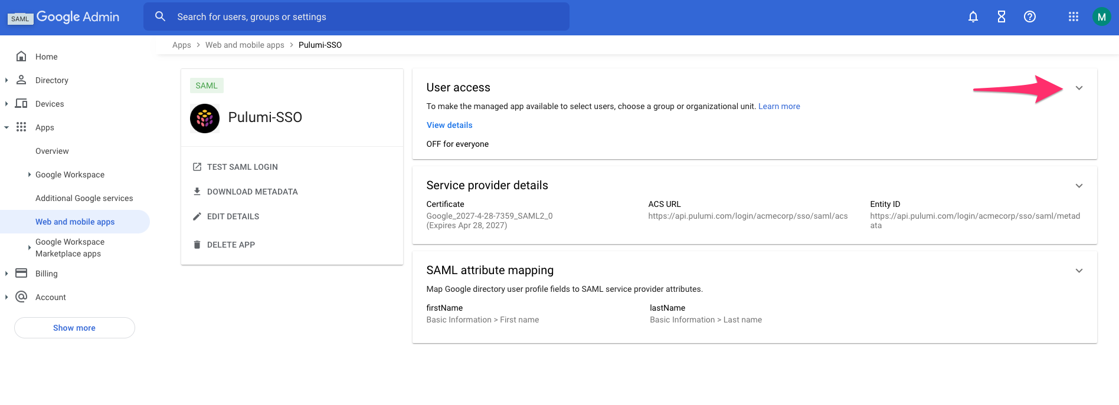1119x405 pixels.
Task: Expand the Account sidebar arrow
Action: click(x=6, y=297)
